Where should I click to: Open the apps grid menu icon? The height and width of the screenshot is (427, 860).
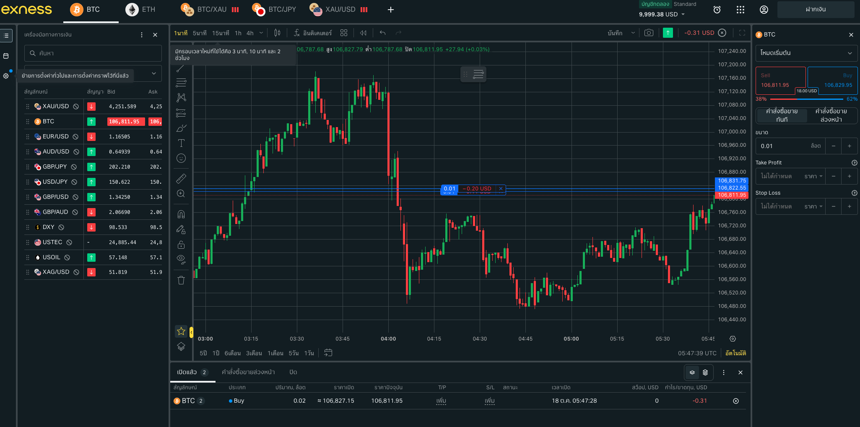(x=740, y=10)
